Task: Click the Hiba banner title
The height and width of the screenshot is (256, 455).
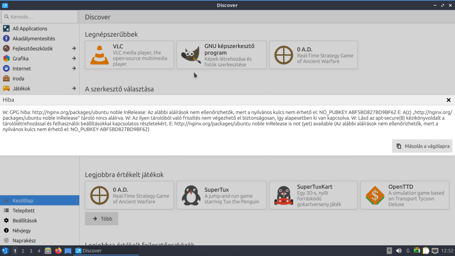Action: pos(9,100)
